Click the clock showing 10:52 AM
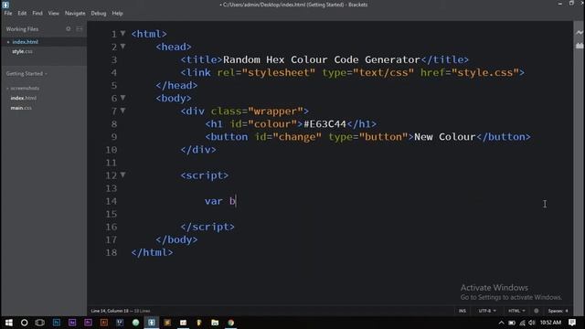 click(550, 323)
